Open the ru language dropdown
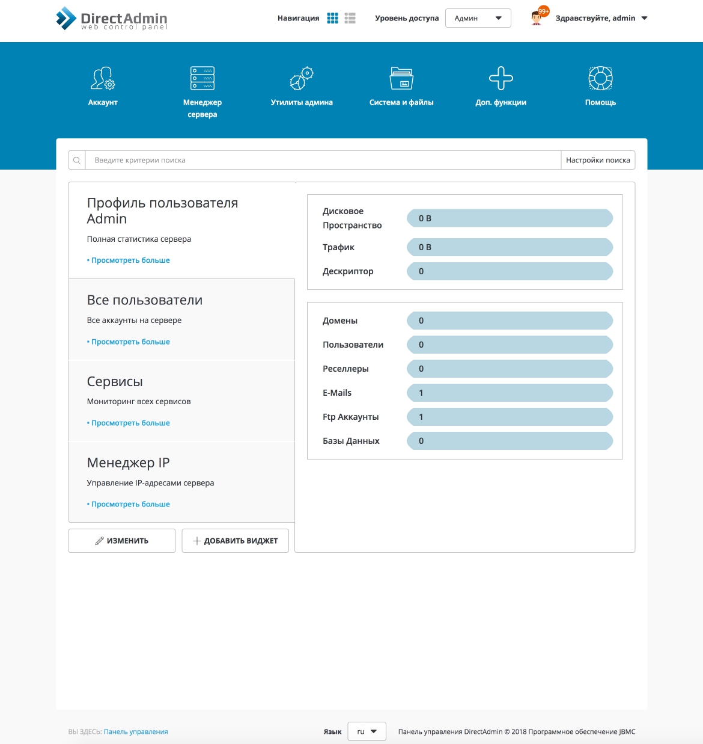The height and width of the screenshot is (744, 703). click(367, 731)
